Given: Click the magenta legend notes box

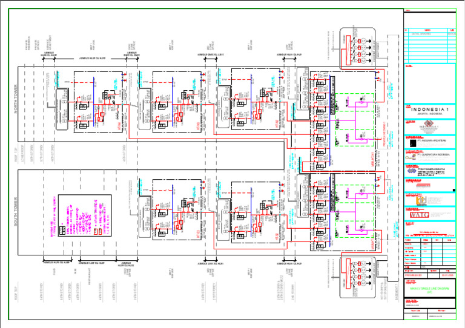Looking at the screenshot, I should pos(85,215).
